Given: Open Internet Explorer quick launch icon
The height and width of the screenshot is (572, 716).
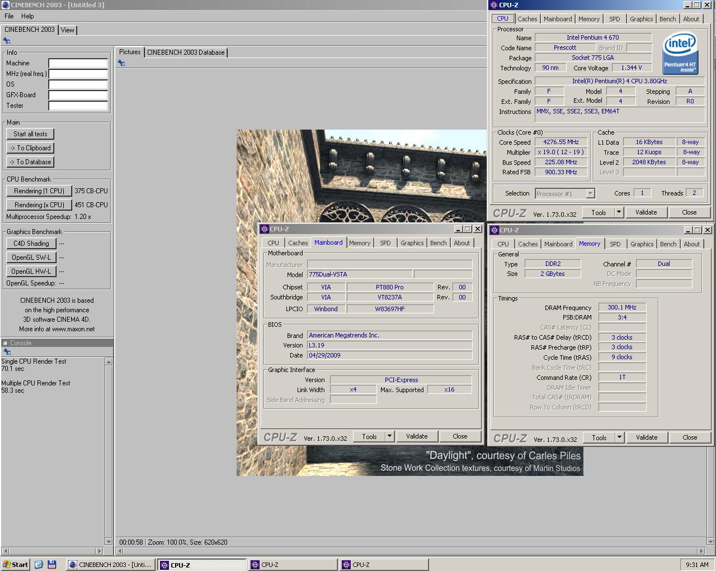Looking at the screenshot, I should (x=39, y=565).
